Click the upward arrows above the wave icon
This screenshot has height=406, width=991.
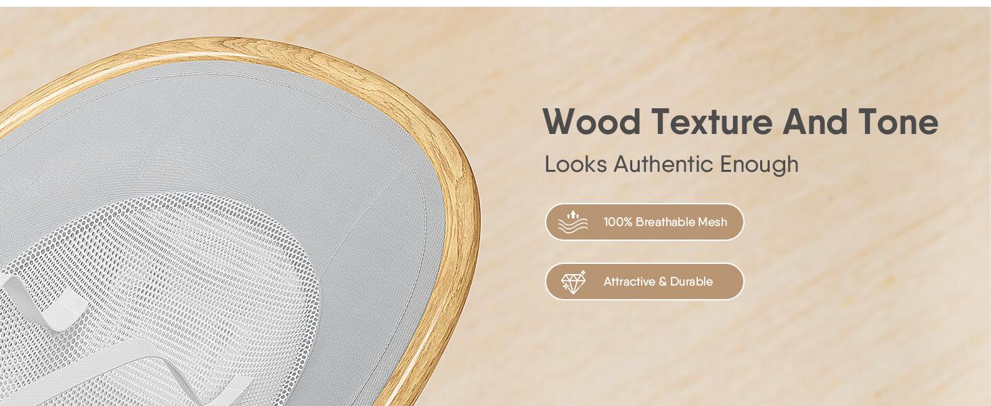(573, 214)
